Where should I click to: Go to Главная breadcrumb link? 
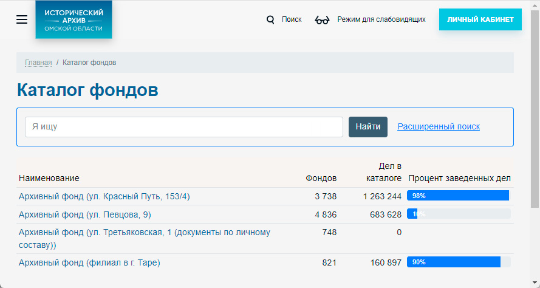coord(38,63)
